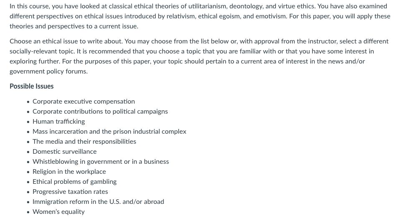396x221 pixels.
Task: Click the 'Possible Issues' heading
Action: (x=32, y=86)
